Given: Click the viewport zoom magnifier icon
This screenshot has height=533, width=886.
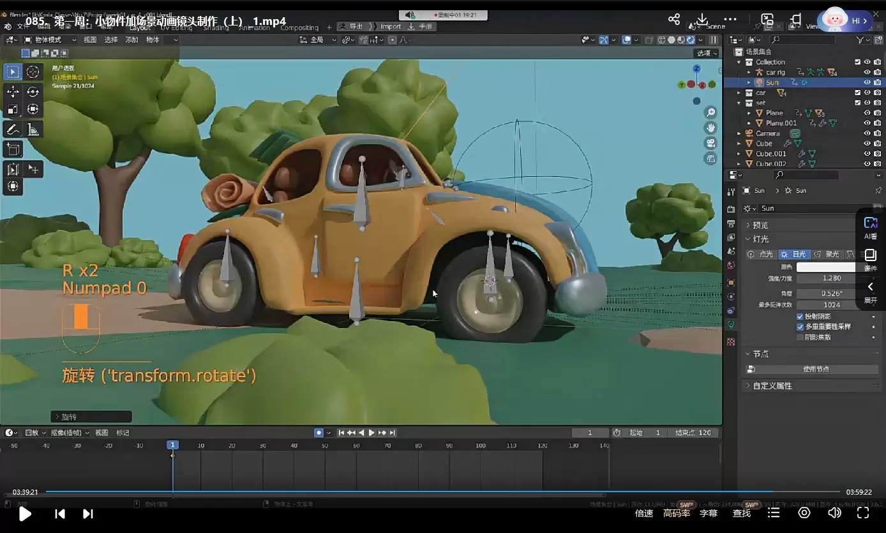Looking at the screenshot, I should 710,112.
